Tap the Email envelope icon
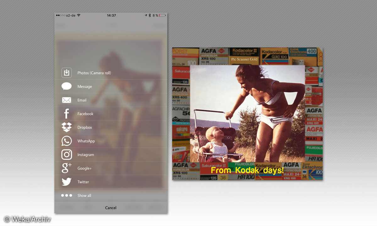This screenshot has height=226, width=377. point(67,100)
